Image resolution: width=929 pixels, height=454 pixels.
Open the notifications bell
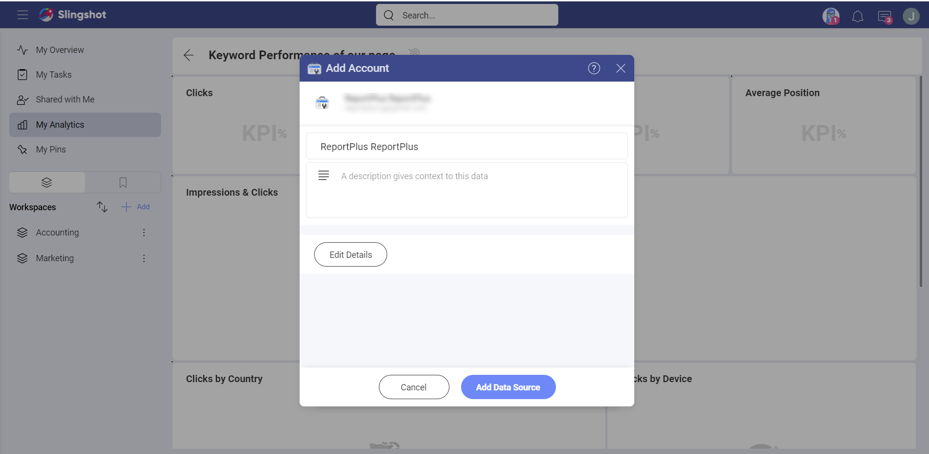858,16
